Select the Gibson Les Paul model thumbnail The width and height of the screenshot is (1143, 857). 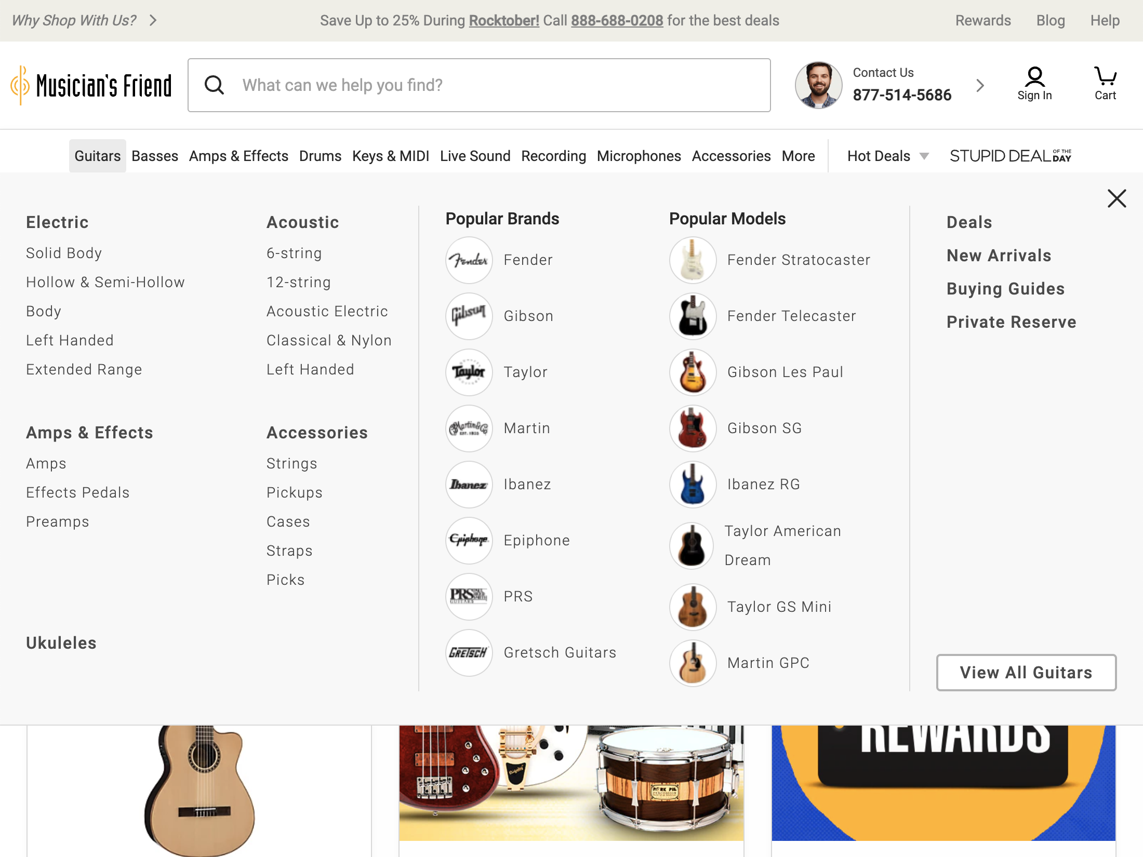692,372
